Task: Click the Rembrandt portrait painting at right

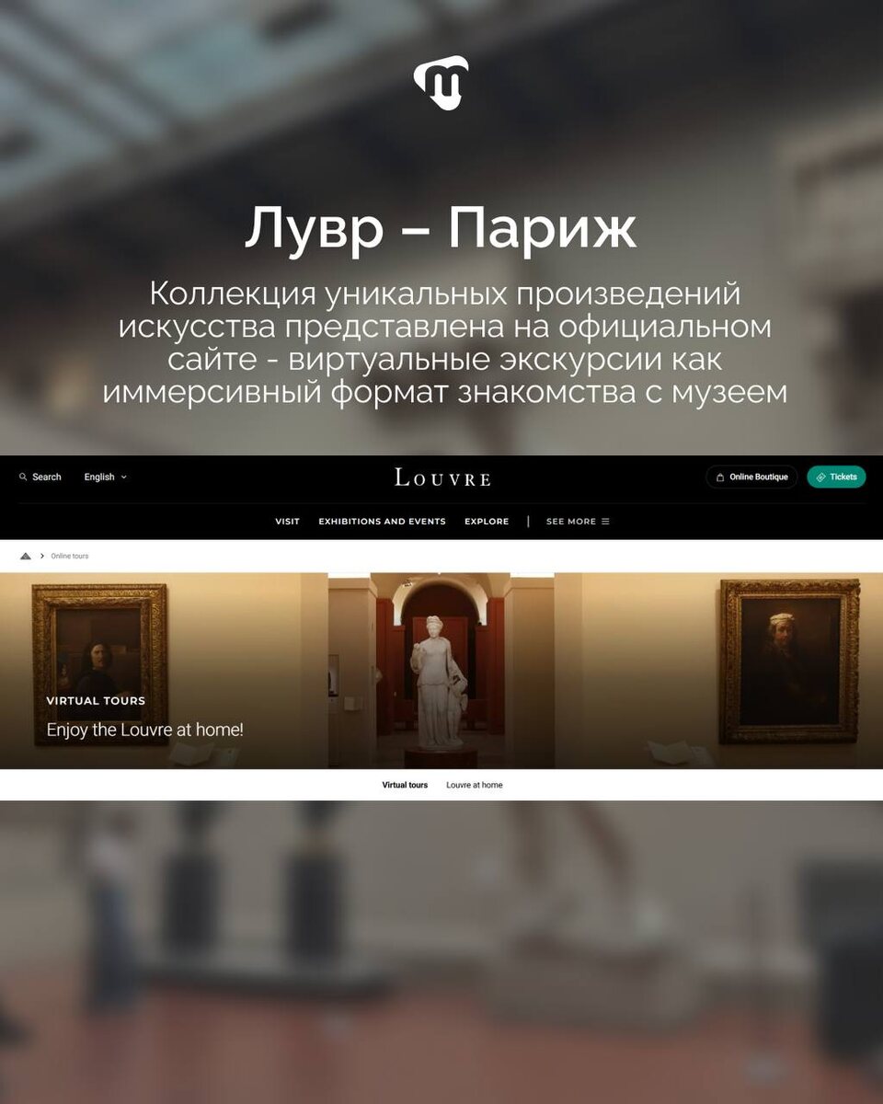Action: (x=789, y=661)
